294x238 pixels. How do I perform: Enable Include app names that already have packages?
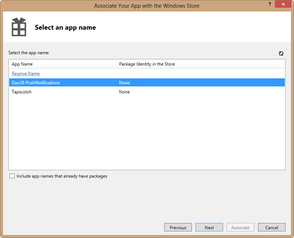(12, 176)
